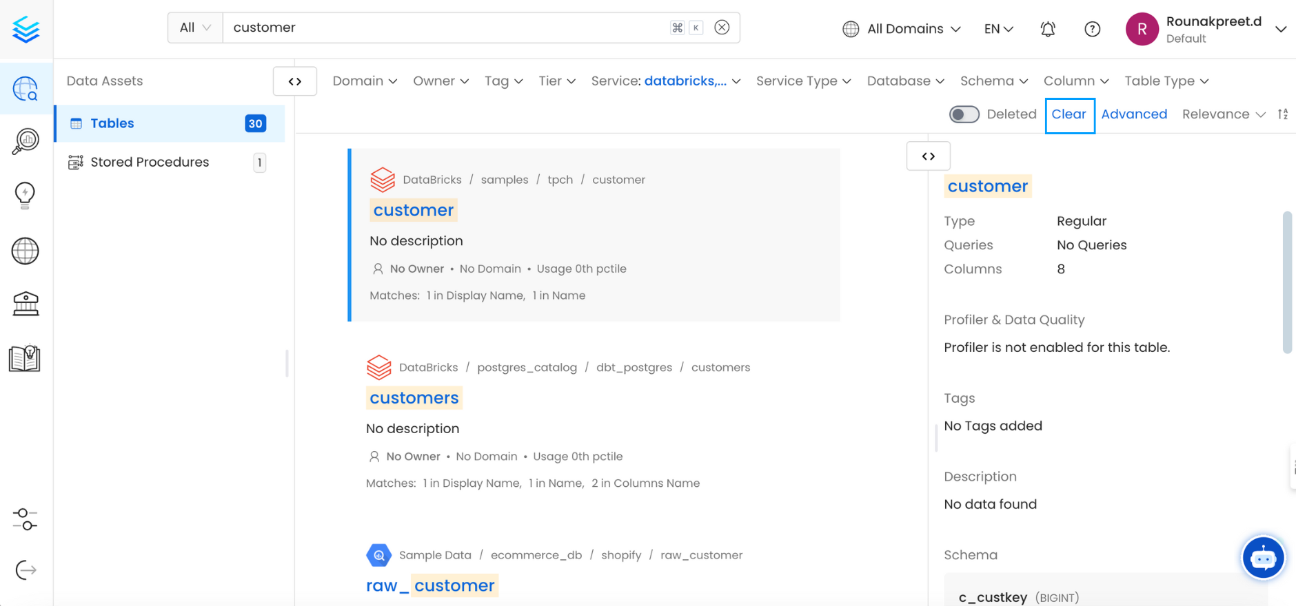
Task: Clear the search text with X icon
Action: click(722, 28)
